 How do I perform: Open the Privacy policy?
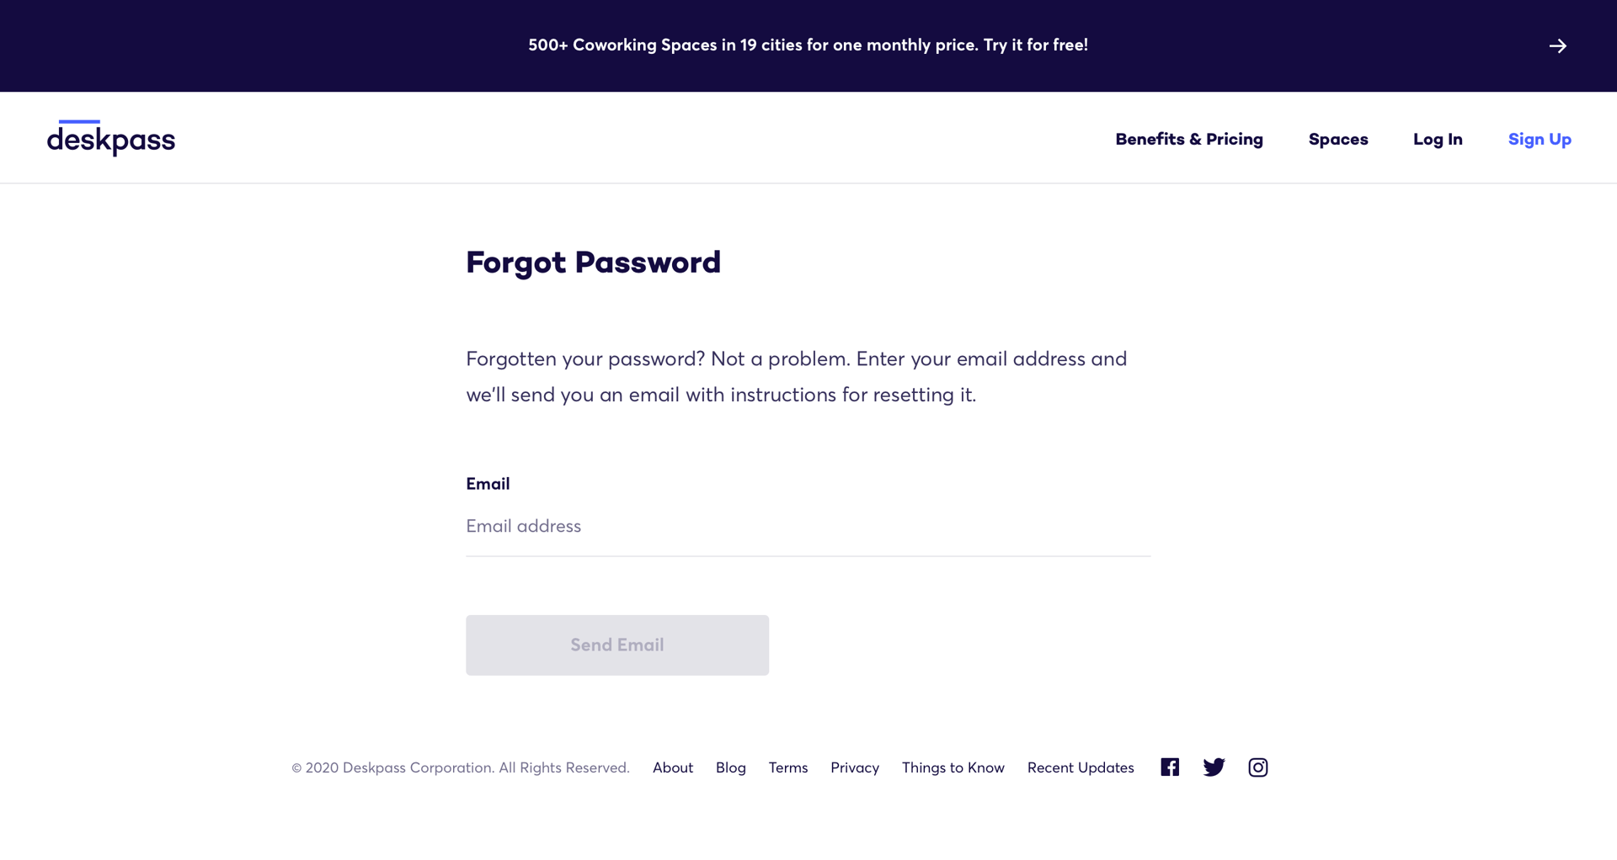855,767
